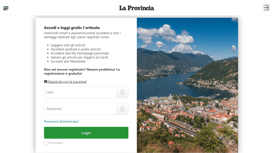Focus the User text field
The height and width of the screenshot is (153, 273).
(x=80, y=92)
